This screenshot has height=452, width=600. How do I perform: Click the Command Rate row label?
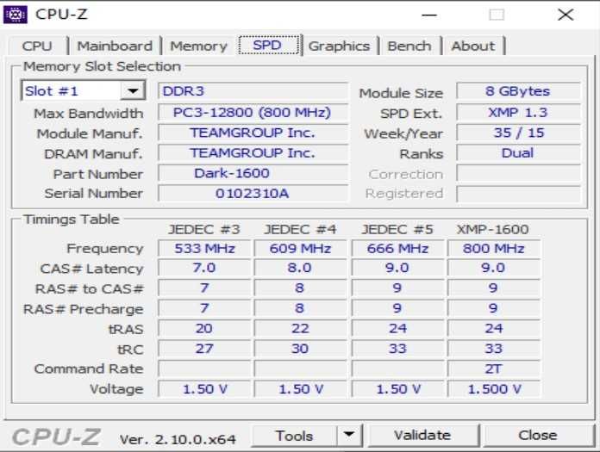tap(89, 368)
